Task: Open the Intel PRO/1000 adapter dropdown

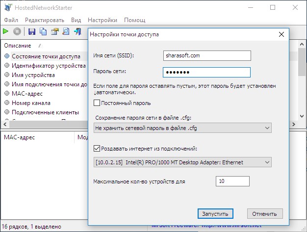Action: [x=182, y=162]
